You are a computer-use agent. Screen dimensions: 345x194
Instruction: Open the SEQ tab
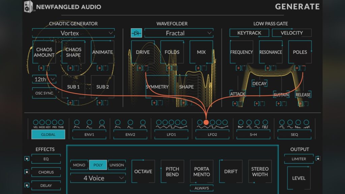pos(294,134)
